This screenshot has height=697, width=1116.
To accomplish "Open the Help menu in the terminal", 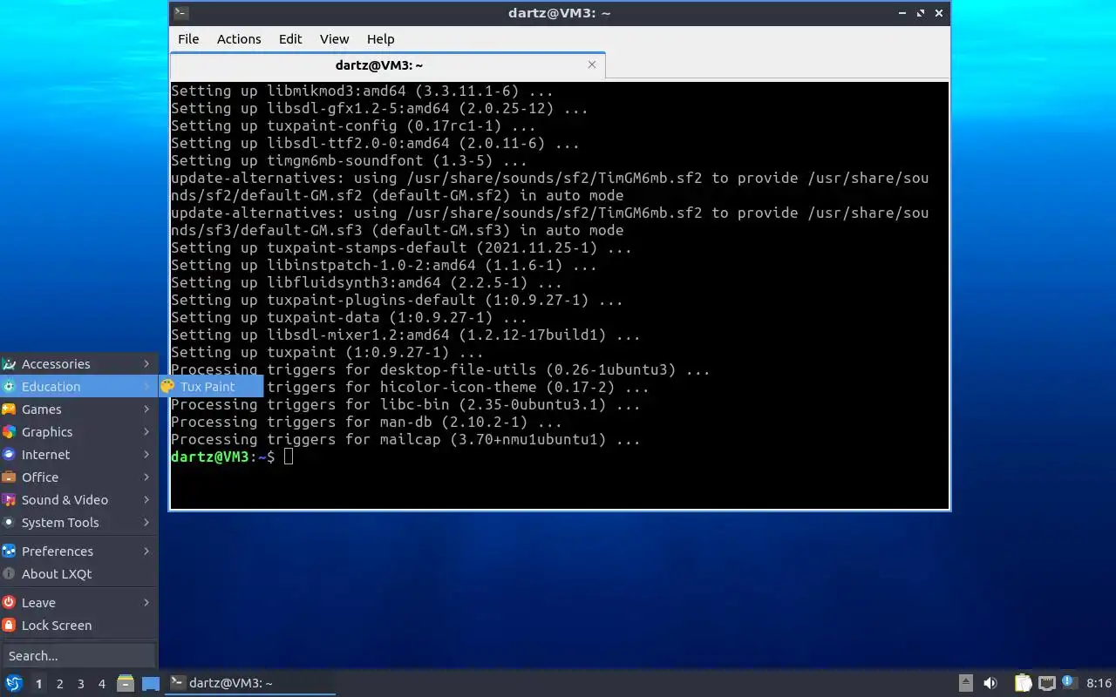I will (380, 39).
